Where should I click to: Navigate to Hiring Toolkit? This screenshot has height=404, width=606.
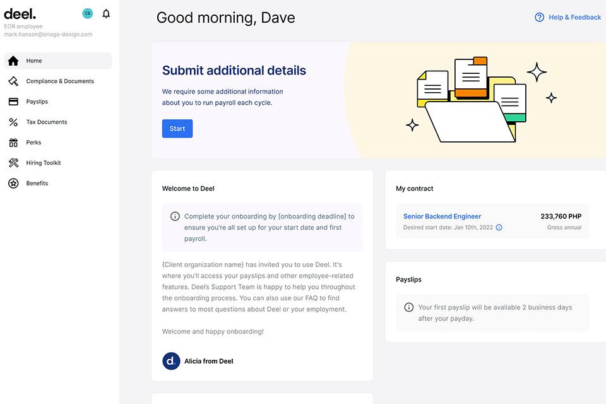(x=58, y=163)
